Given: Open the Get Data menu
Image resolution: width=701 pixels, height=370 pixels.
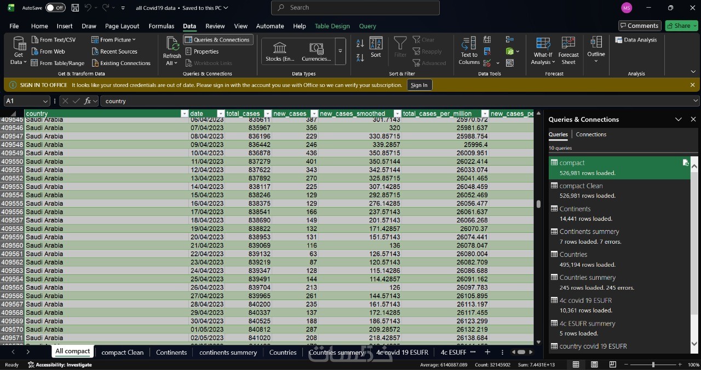Looking at the screenshot, I should tap(19, 51).
